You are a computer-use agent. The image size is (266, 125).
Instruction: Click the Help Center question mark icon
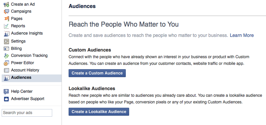[x=6, y=92]
